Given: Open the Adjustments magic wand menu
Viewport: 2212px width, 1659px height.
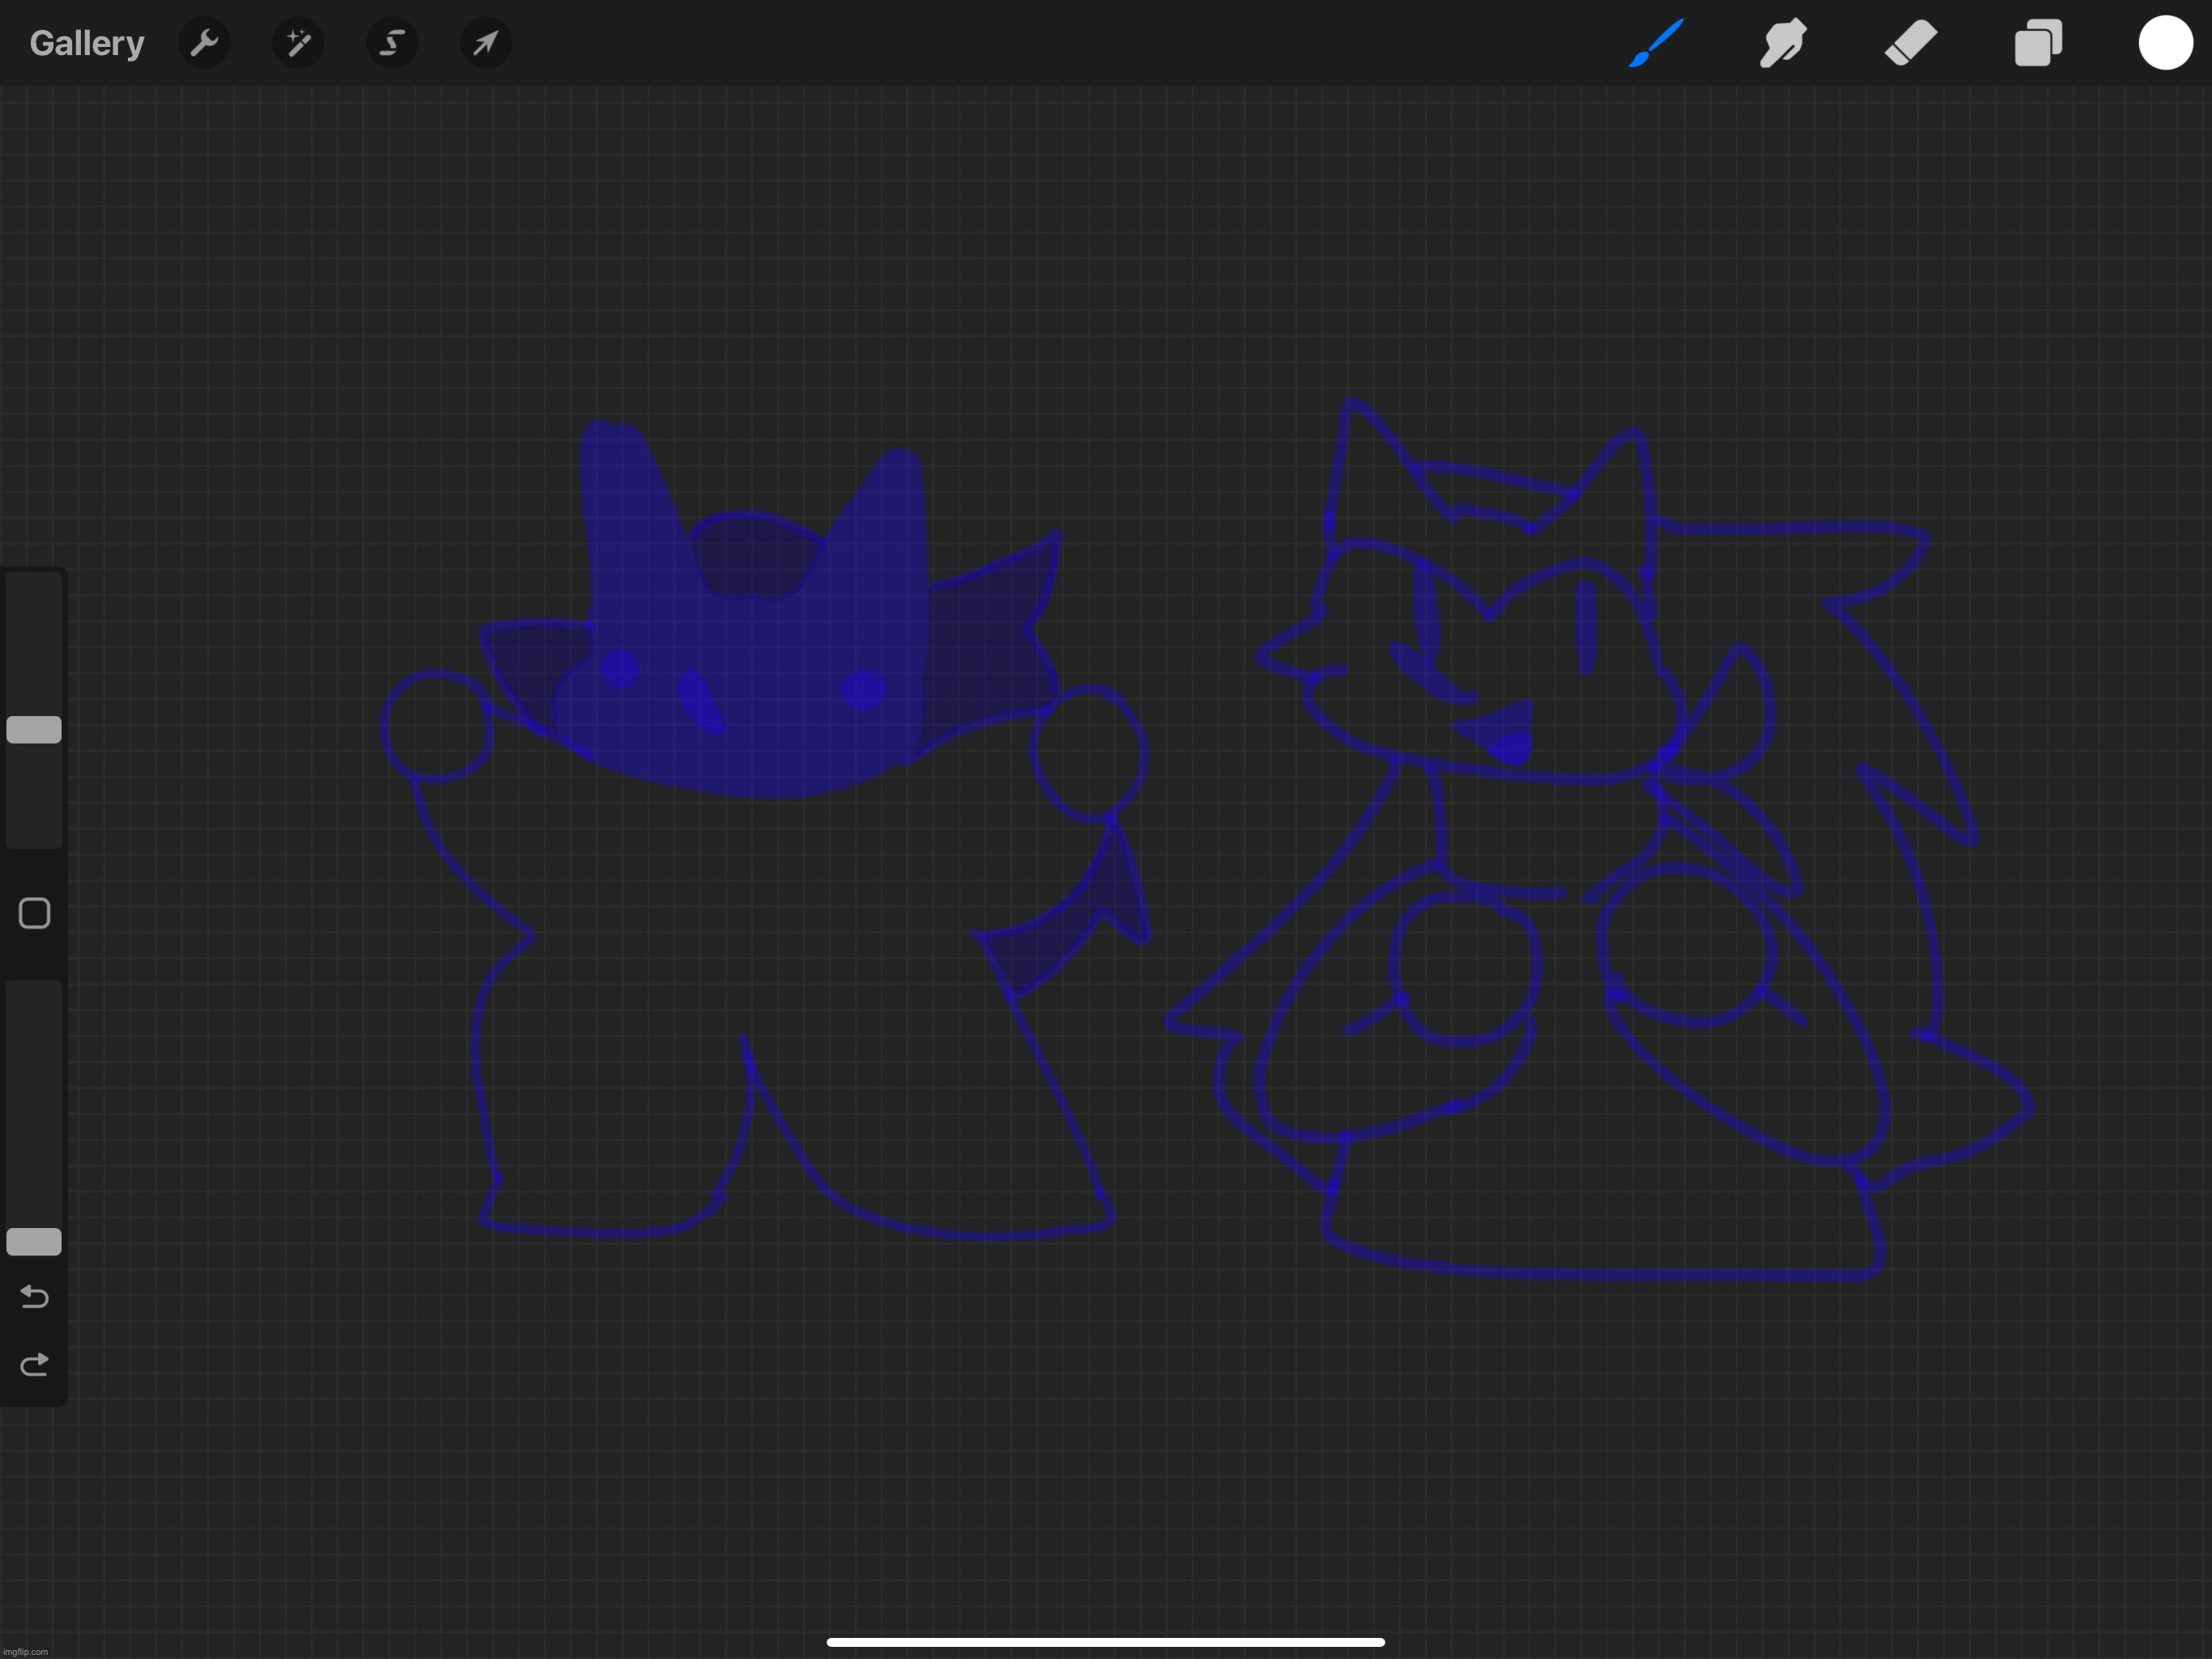Looking at the screenshot, I should (298, 43).
